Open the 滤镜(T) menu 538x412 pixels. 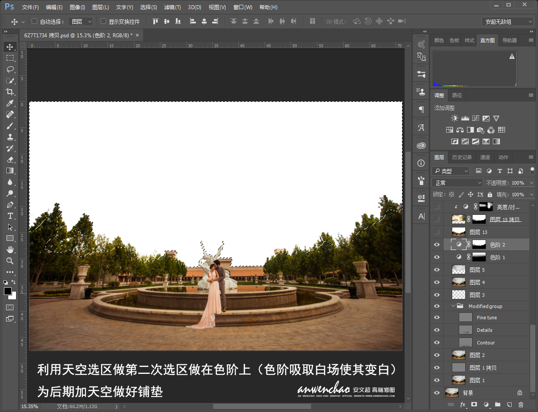tap(172, 7)
